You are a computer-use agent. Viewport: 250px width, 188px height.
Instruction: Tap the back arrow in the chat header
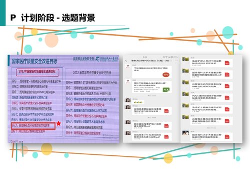[x=126, y=61]
